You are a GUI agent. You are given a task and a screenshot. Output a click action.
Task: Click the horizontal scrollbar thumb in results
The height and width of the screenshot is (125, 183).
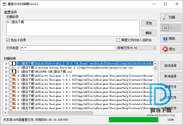point(50,113)
